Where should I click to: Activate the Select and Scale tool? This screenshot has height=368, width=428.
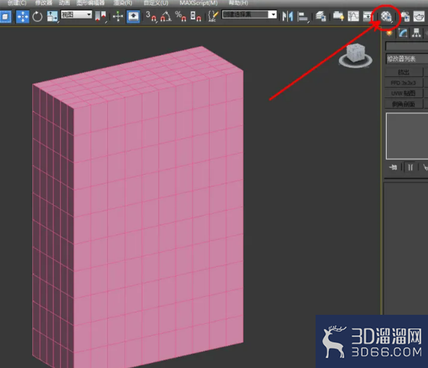[52, 16]
